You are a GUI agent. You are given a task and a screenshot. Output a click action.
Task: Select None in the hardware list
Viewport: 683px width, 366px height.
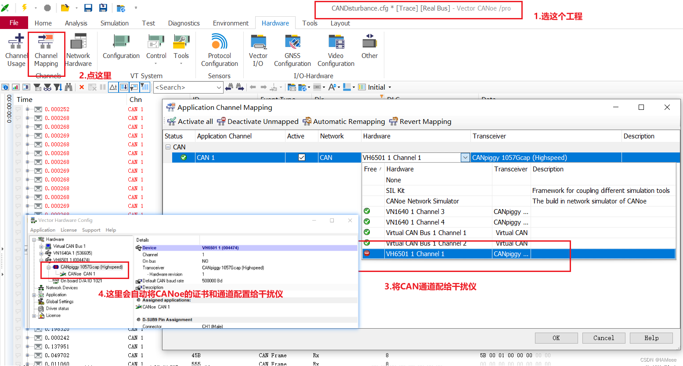[519, 180]
